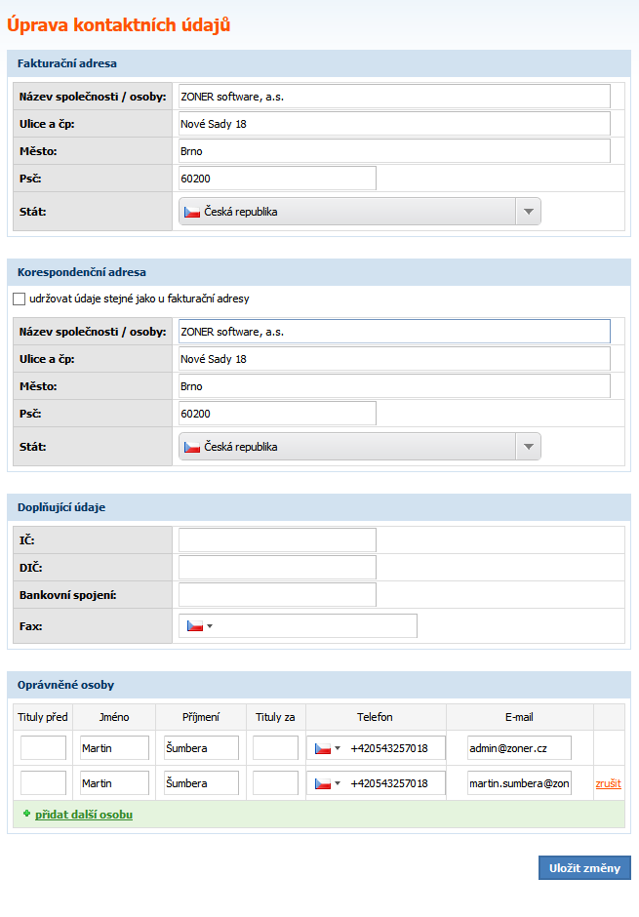Screen dimensions: 639x917
Task: Expand correspondence address Stát dropdown arrow
Action: (x=528, y=447)
